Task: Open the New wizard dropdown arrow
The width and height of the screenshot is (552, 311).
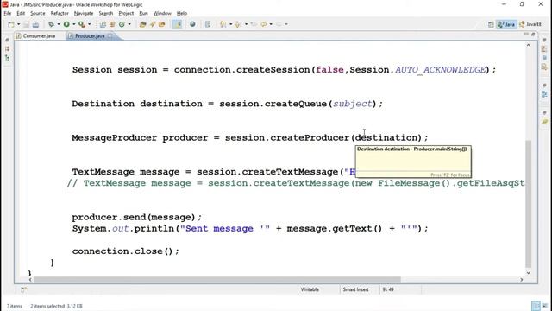Action: click(18, 24)
